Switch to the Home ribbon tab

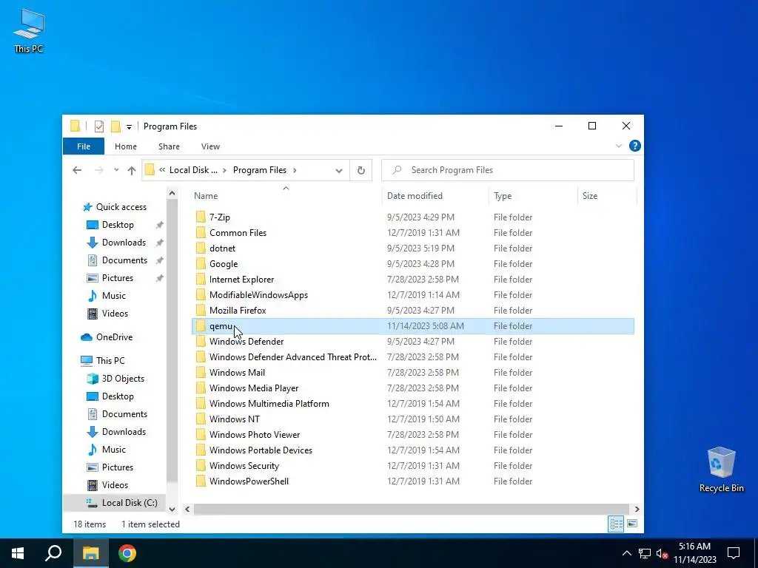126,146
